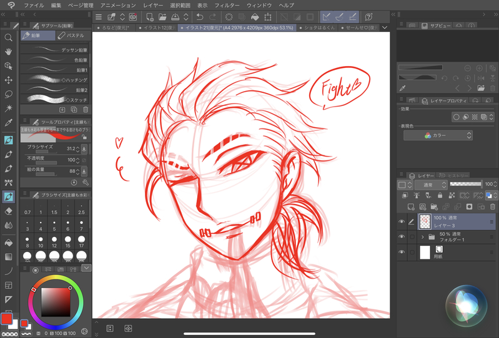Screen dimensions: 499x338
Task: Click New raster layer icon
Action: [x=411, y=207]
